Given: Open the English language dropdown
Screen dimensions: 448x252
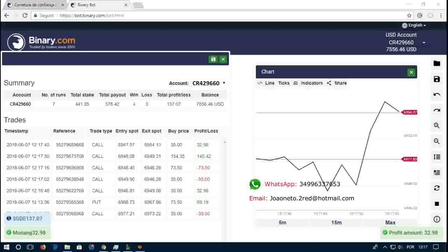Looking at the screenshot, I should click(x=414, y=25).
